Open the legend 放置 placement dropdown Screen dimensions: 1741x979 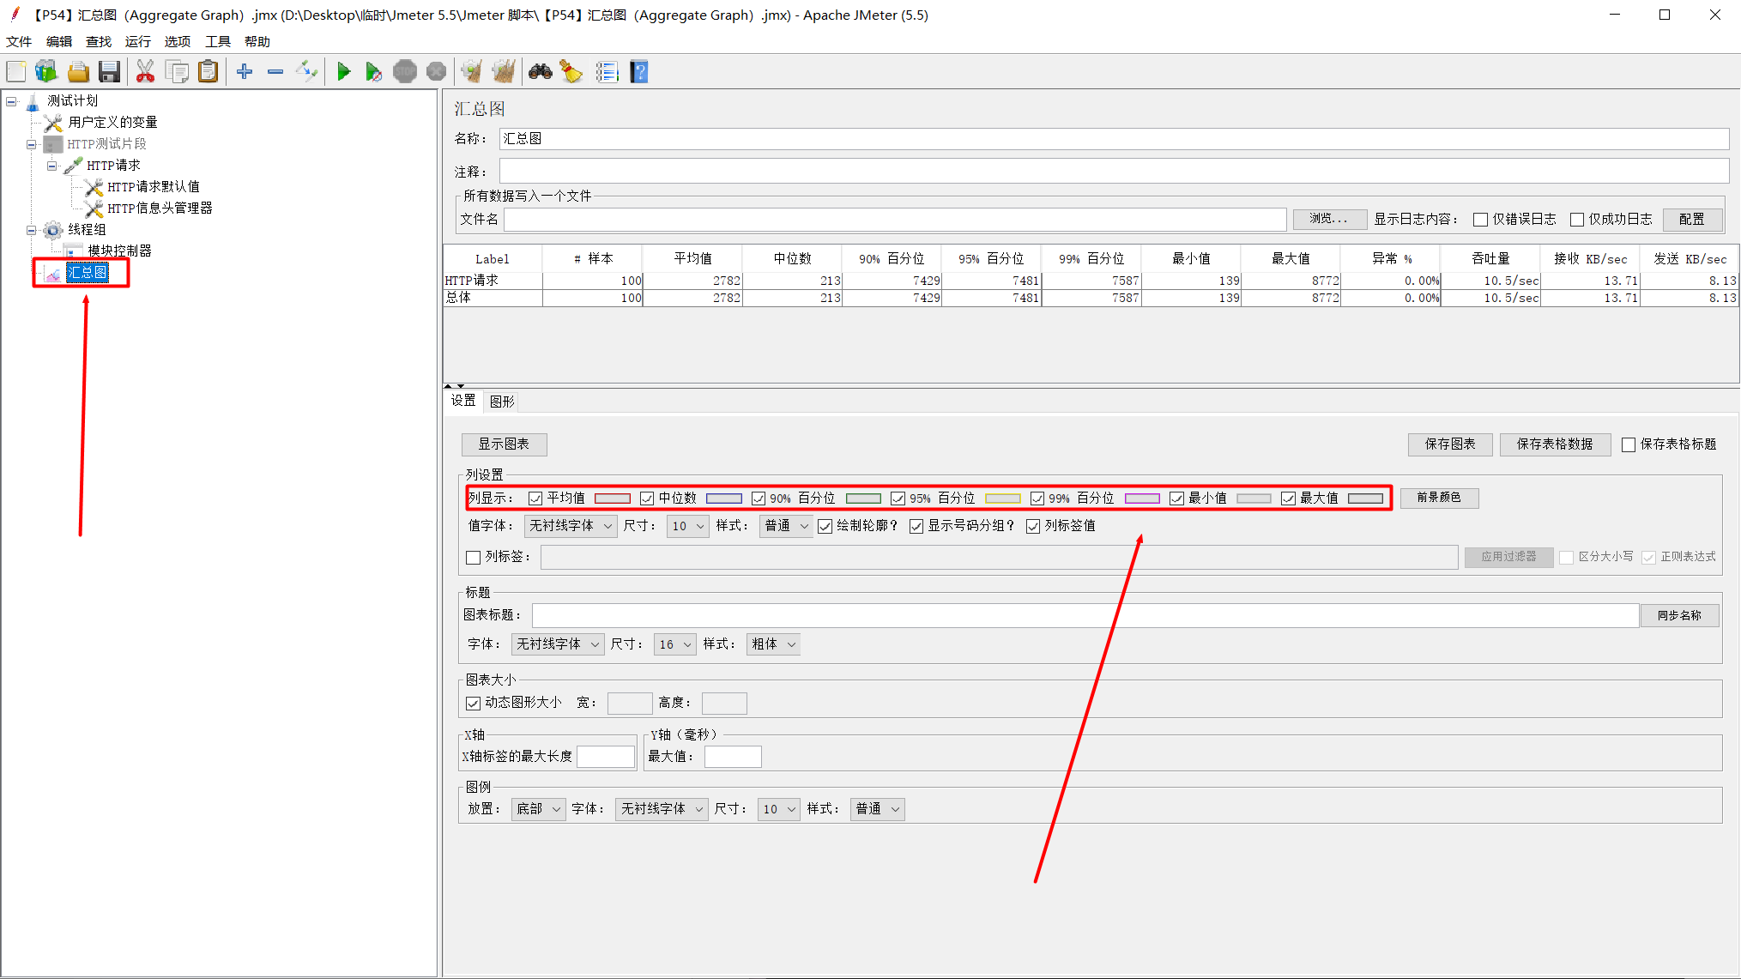[539, 809]
